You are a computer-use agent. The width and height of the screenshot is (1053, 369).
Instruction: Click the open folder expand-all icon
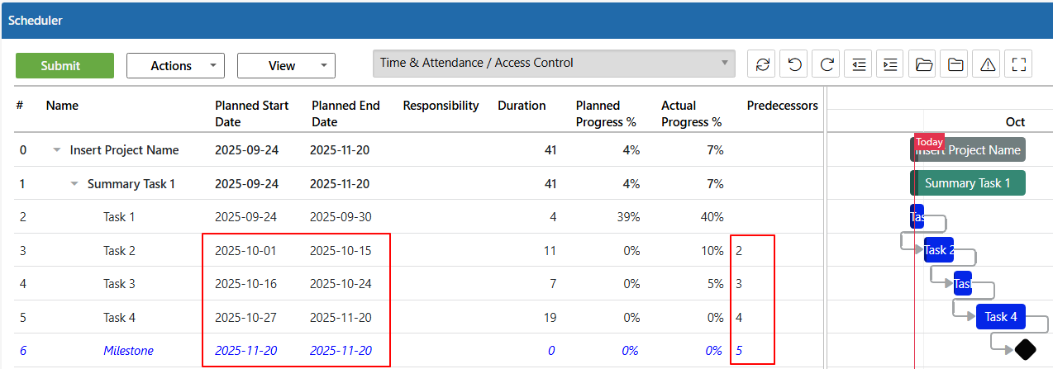[x=923, y=64]
